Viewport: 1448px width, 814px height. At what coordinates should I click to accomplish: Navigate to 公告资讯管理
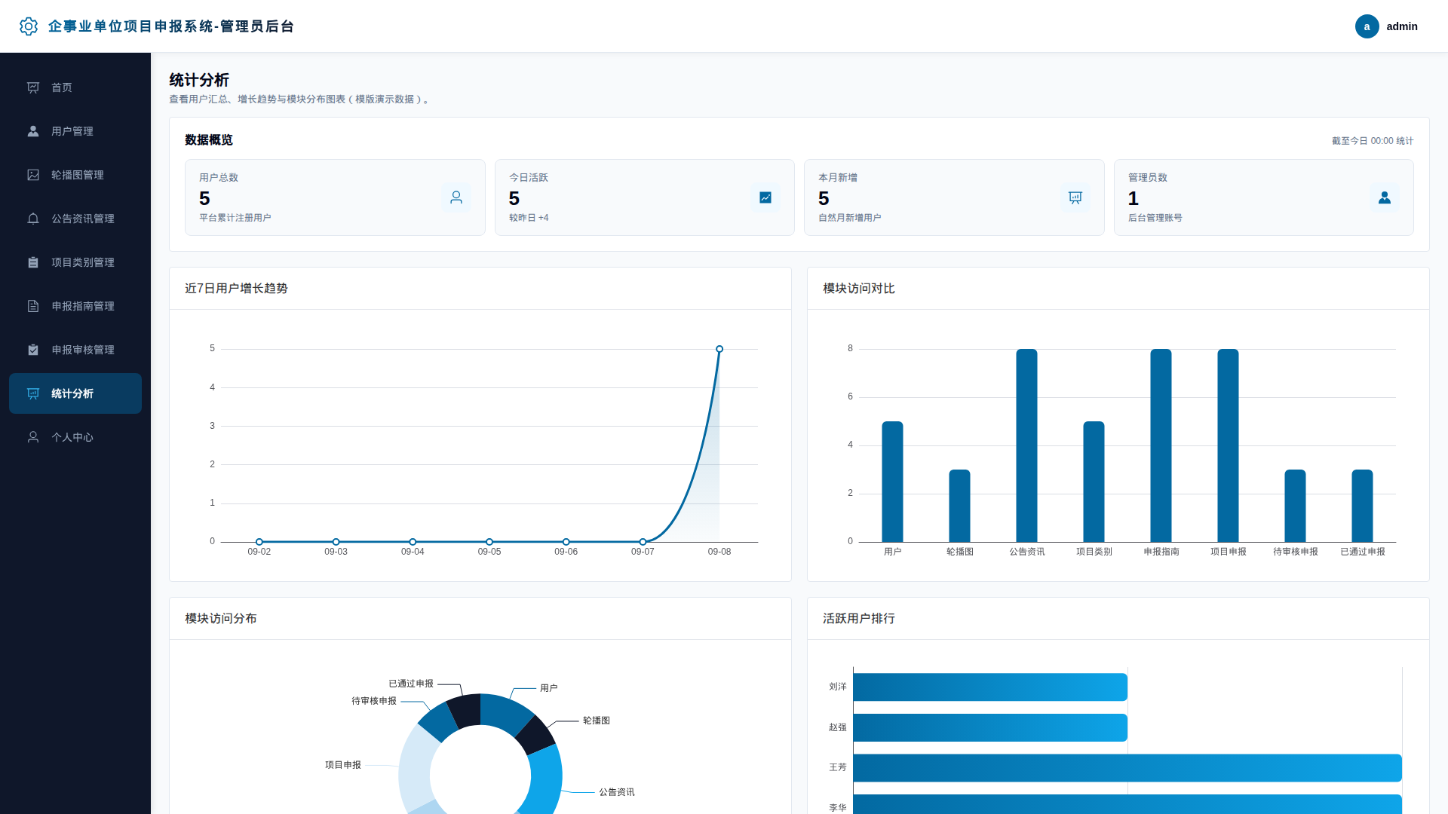(x=75, y=219)
